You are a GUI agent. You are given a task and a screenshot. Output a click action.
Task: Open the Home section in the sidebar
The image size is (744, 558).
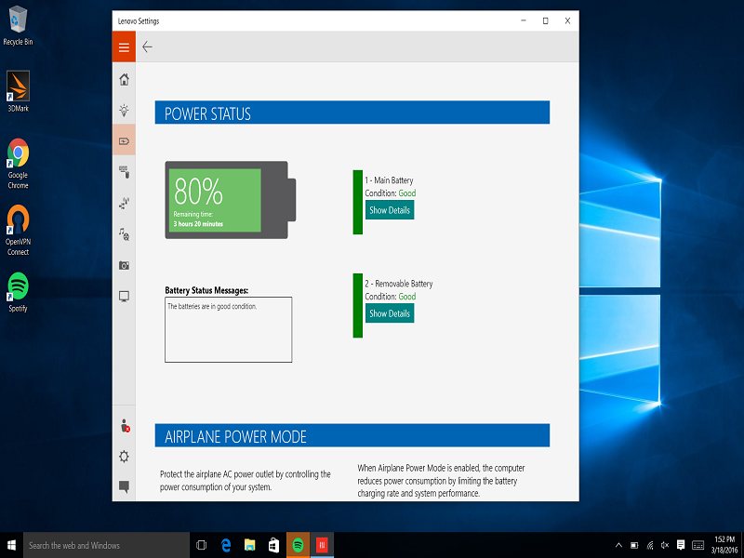click(x=124, y=79)
